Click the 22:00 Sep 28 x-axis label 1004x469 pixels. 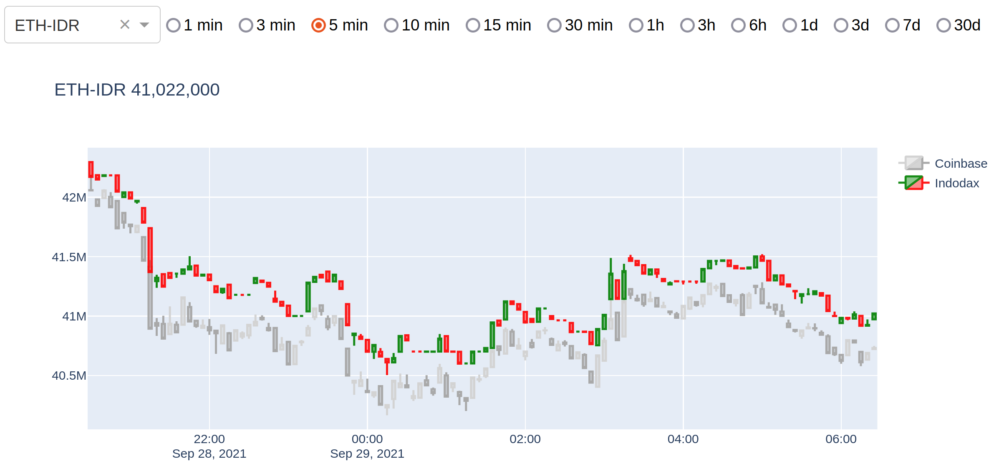click(x=209, y=446)
